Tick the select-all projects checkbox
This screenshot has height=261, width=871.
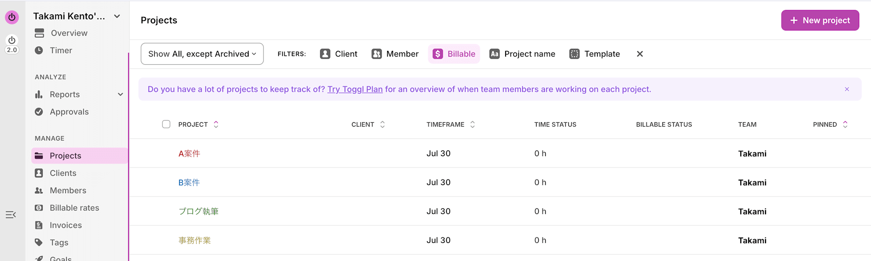click(x=166, y=124)
